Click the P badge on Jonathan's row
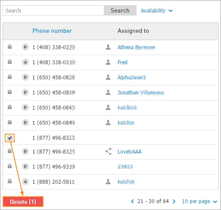 25,92
